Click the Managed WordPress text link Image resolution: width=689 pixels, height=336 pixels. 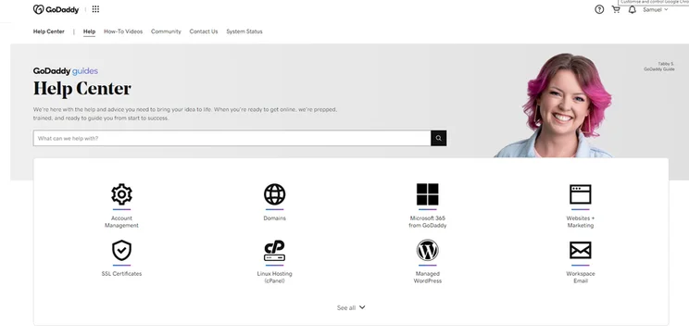[x=428, y=277]
